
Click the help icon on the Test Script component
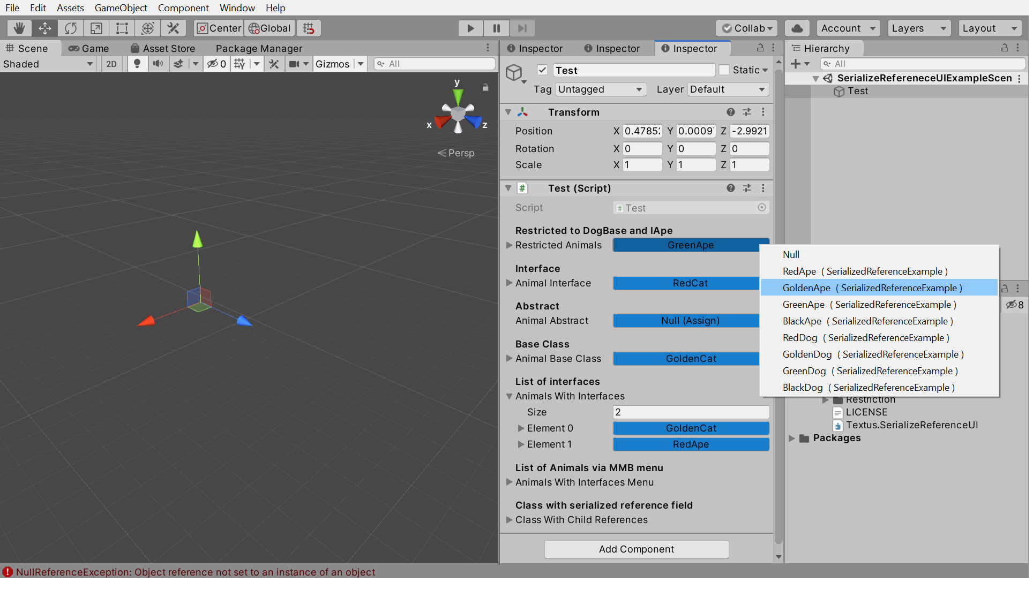730,188
